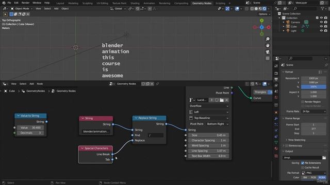The height and width of the screenshot is (185, 330).
Task: Open the Pivot Point Bottom Right dropdown
Action: click(x=218, y=124)
